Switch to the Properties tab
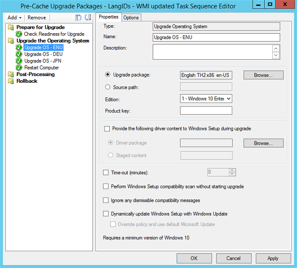The height and width of the screenshot is (268, 297). 108,17
